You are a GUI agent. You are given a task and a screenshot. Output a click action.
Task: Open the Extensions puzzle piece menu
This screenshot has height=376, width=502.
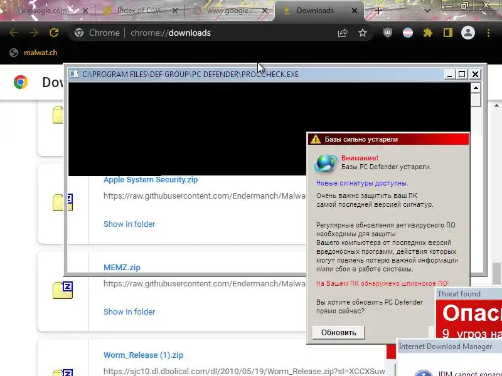(428, 33)
